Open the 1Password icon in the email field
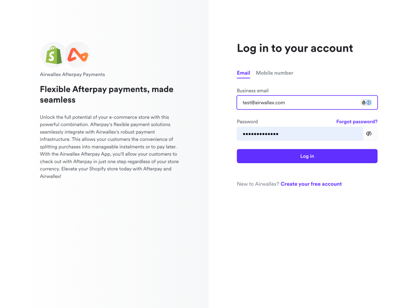 pos(369,102)
